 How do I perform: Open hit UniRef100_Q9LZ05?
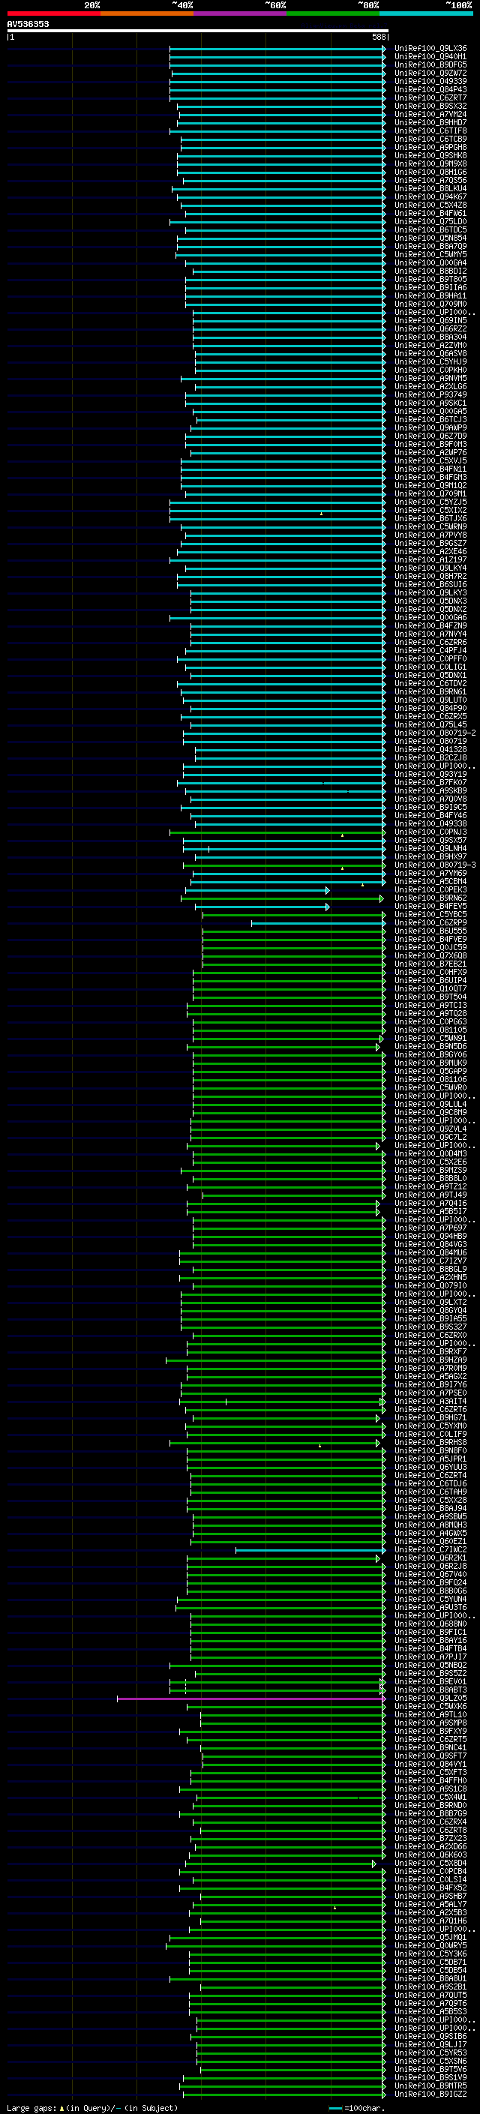430,1699
